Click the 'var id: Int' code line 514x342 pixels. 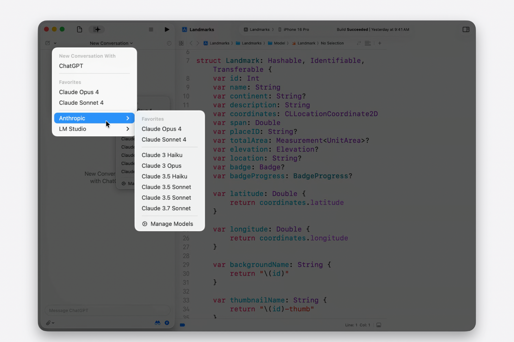[236, 79]
